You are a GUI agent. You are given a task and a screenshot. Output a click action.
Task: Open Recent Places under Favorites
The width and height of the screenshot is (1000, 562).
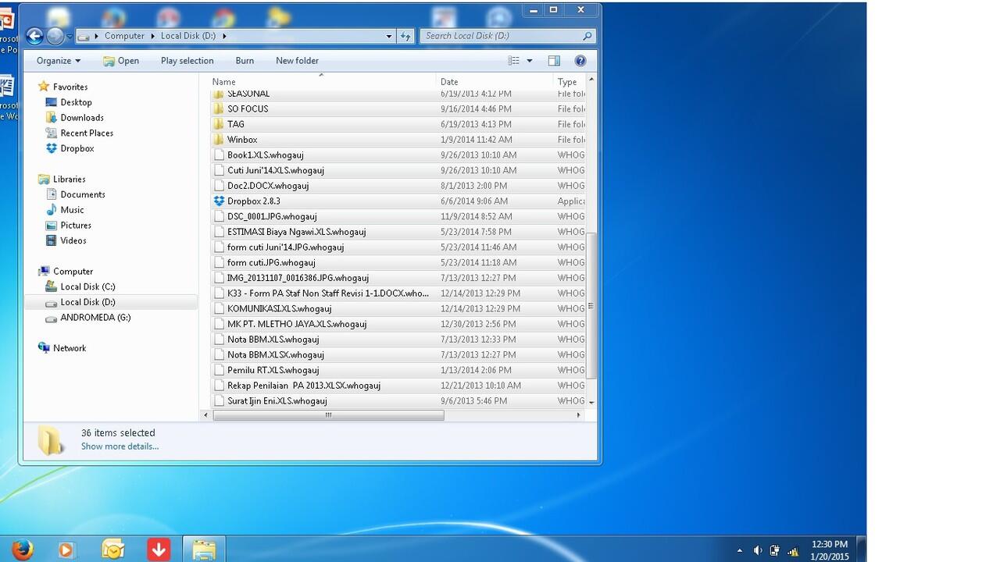click(x=87, y=133)
